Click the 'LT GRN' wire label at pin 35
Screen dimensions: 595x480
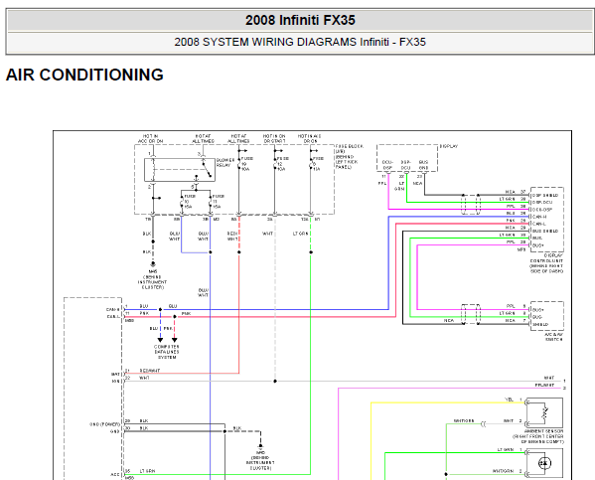pyautogui.click(x=147, y=471)
